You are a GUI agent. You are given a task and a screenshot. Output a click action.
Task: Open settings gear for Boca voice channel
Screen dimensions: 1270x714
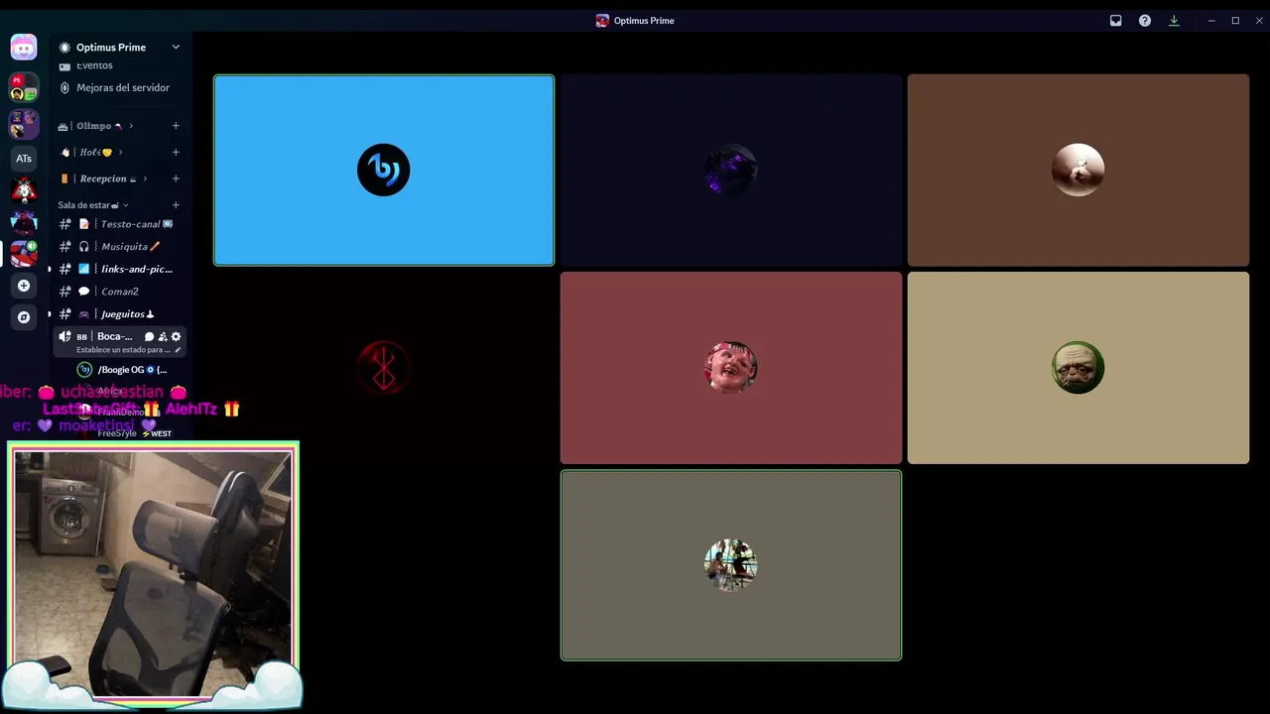coord(176,336)
